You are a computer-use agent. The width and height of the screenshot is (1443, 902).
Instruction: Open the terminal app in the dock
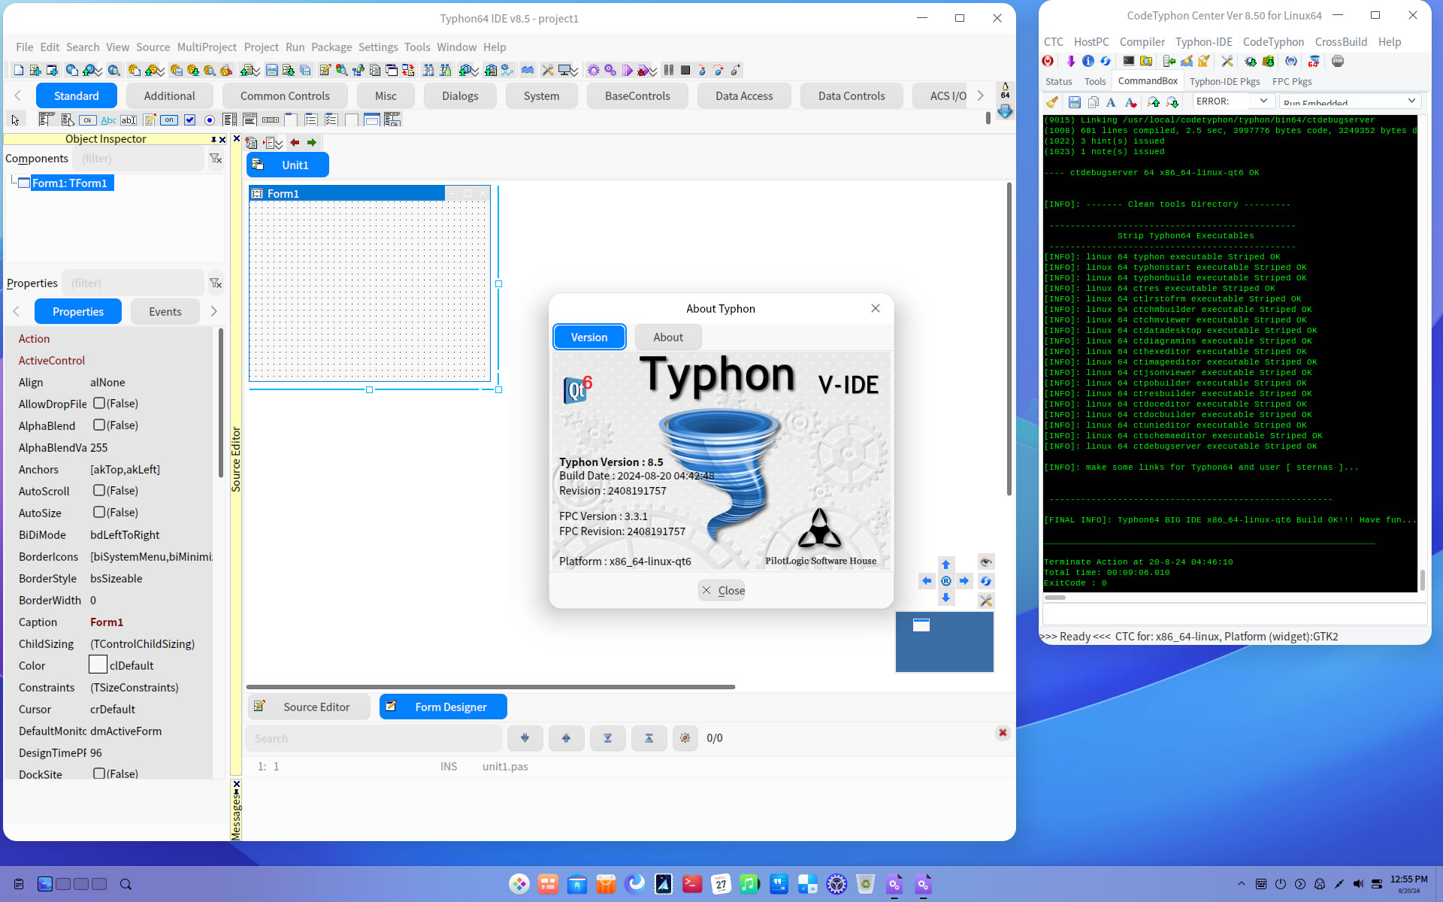click(x=692, y=884)
